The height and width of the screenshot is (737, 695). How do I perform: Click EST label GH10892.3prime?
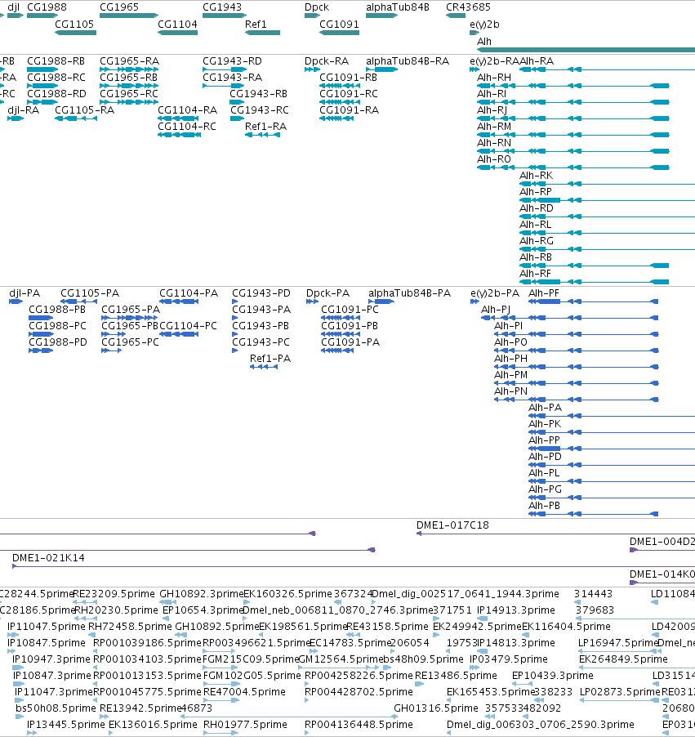(202, 594)
